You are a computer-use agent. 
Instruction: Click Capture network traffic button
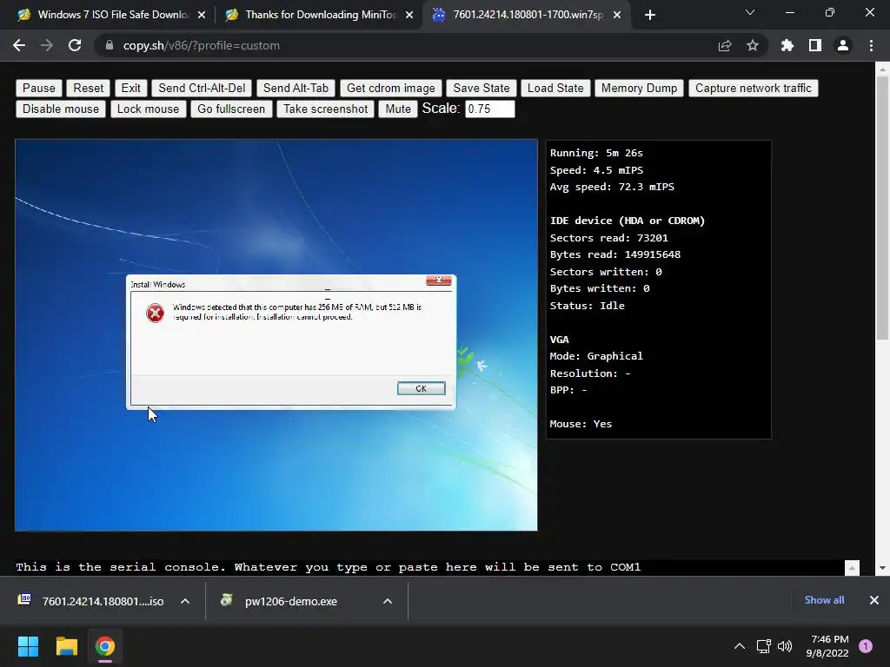pyautogui.click(x=754, y=88)
